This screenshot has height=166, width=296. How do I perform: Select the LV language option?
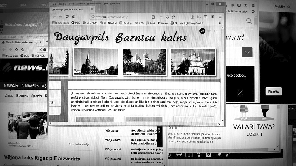(202, 31)
